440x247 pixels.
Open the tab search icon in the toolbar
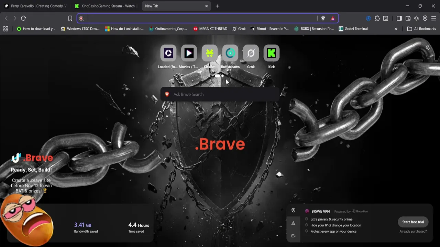(386, 18)
